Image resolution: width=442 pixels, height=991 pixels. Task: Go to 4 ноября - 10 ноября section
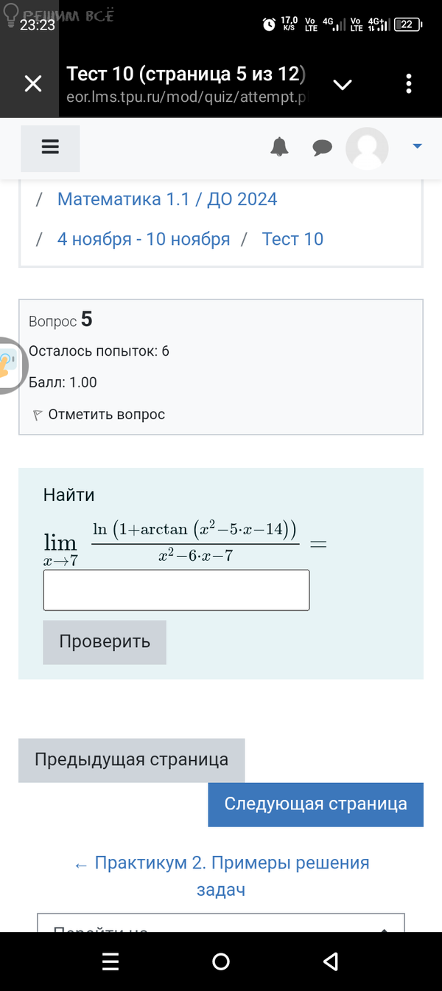144,239
